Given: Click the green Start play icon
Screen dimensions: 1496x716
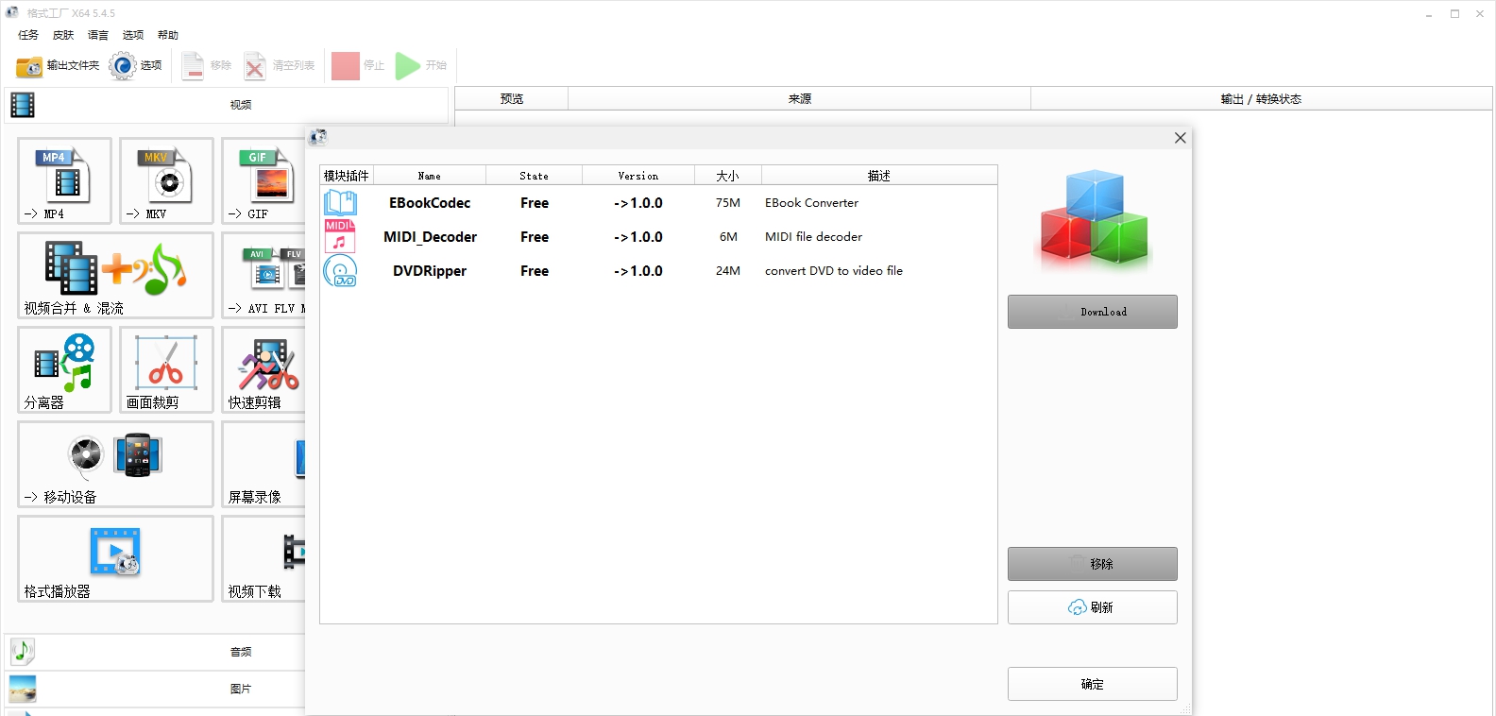Looking at the screenshot, I should click(x=408, y=66).
